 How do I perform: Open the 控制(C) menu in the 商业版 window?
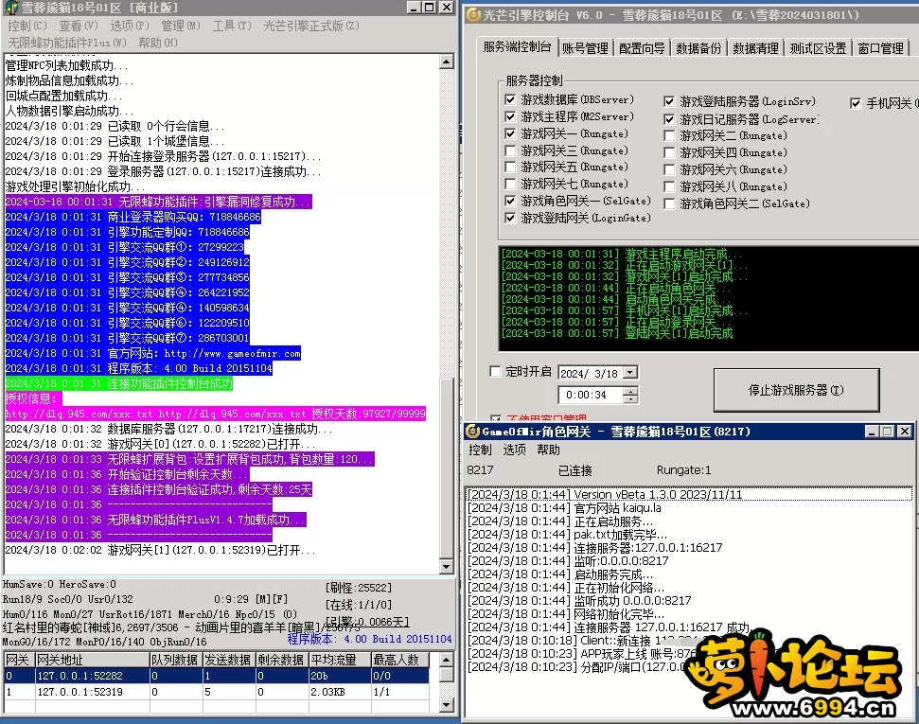click(x=27, y=26)
